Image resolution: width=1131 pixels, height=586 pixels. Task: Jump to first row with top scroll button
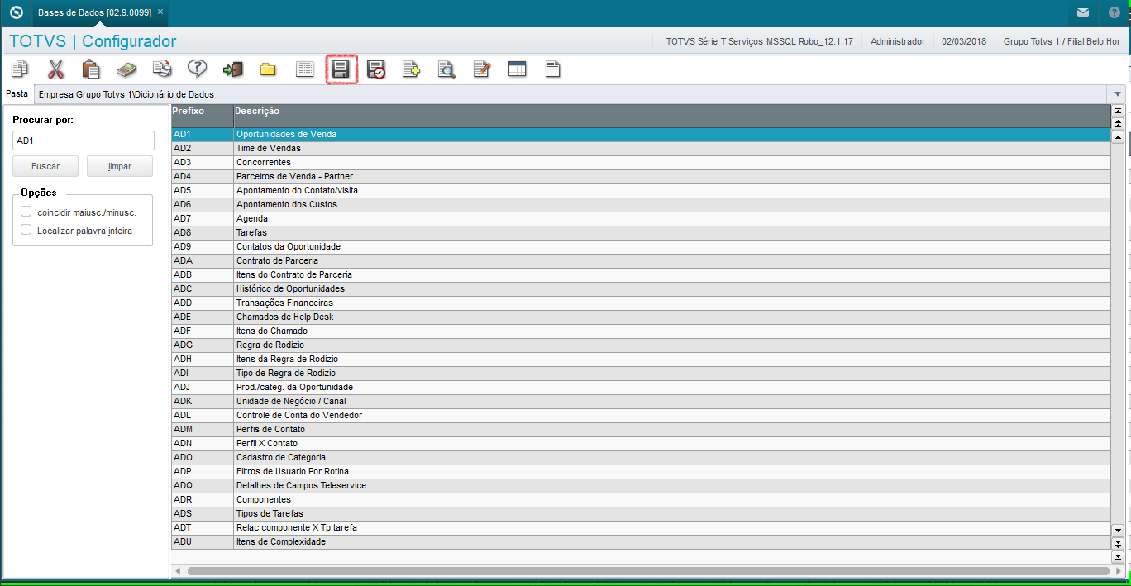pos(1118,111)
